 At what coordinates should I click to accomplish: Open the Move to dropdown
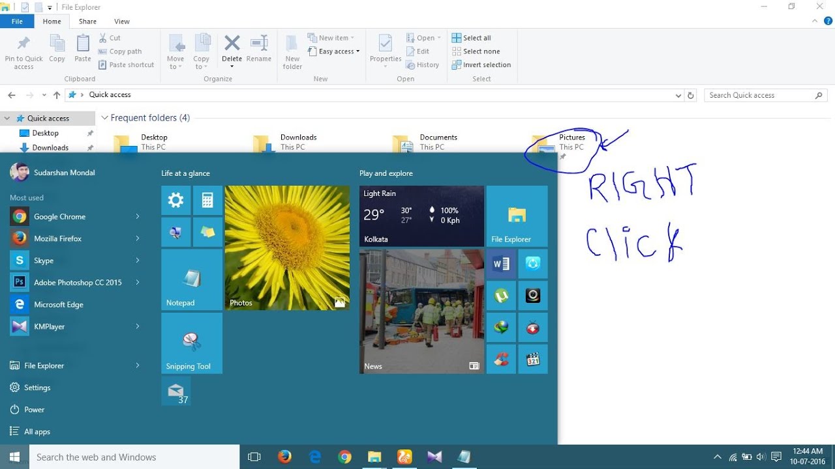(175, 52)
